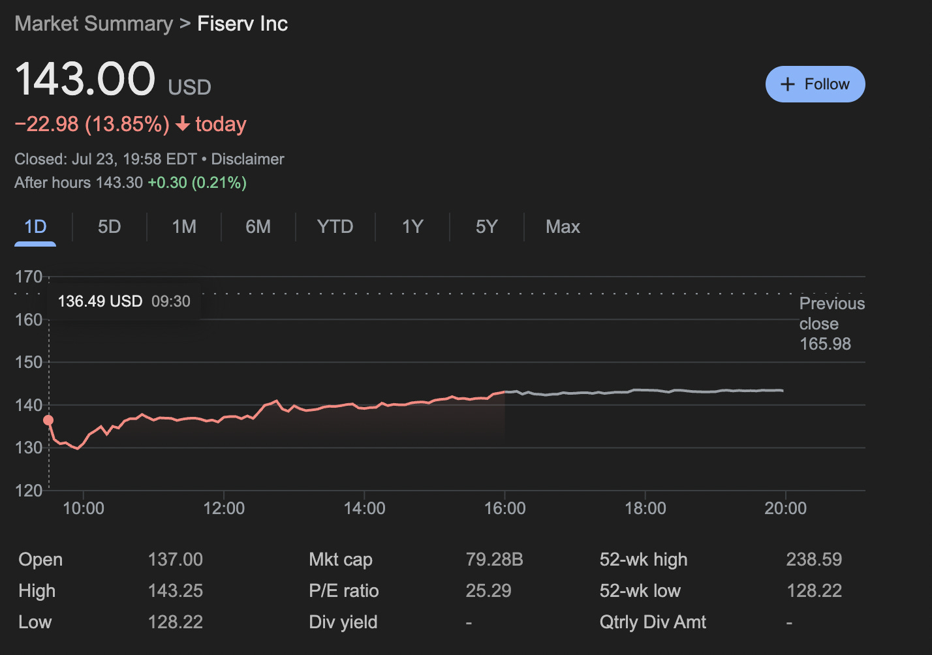Screen dimensions: 932x655
Task: Click the Fiserv Inc title
Action: [242, 24]
